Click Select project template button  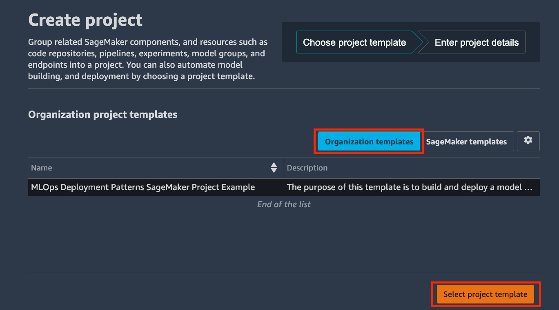[x=485, y=294]
